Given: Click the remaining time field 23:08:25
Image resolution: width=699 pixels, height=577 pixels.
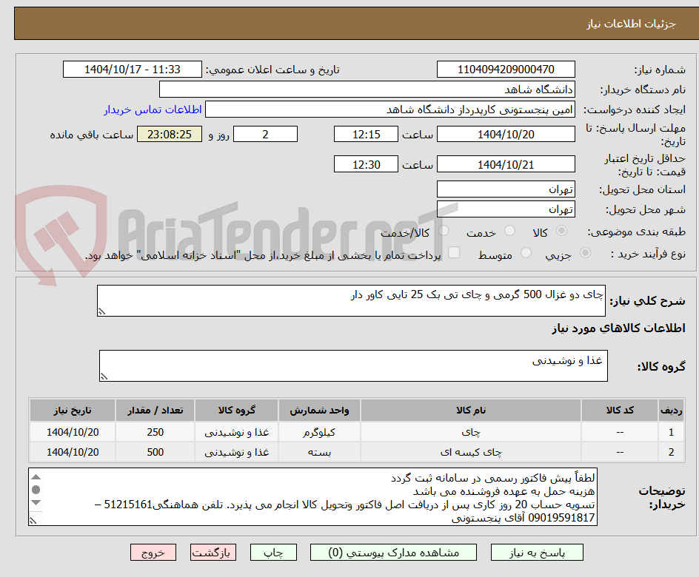Looking at the screenshot, I should [x=170, y=134].
